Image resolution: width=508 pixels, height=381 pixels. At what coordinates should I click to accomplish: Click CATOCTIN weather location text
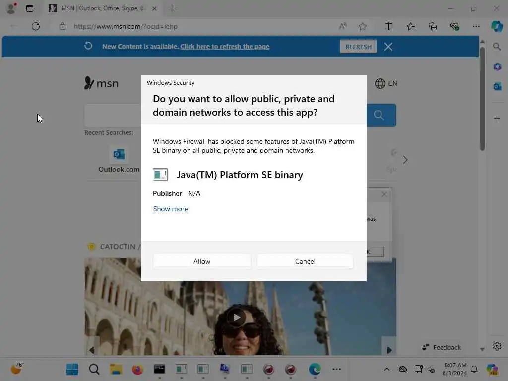[x=118, y=247]
